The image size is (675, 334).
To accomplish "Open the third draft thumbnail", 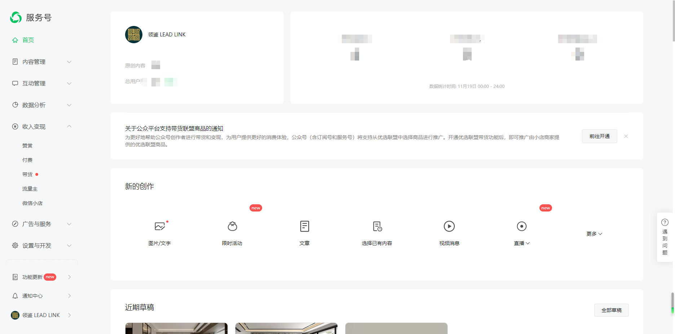I will coord(396,328).
